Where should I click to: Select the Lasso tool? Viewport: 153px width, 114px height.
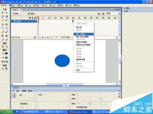click(6, 20)
